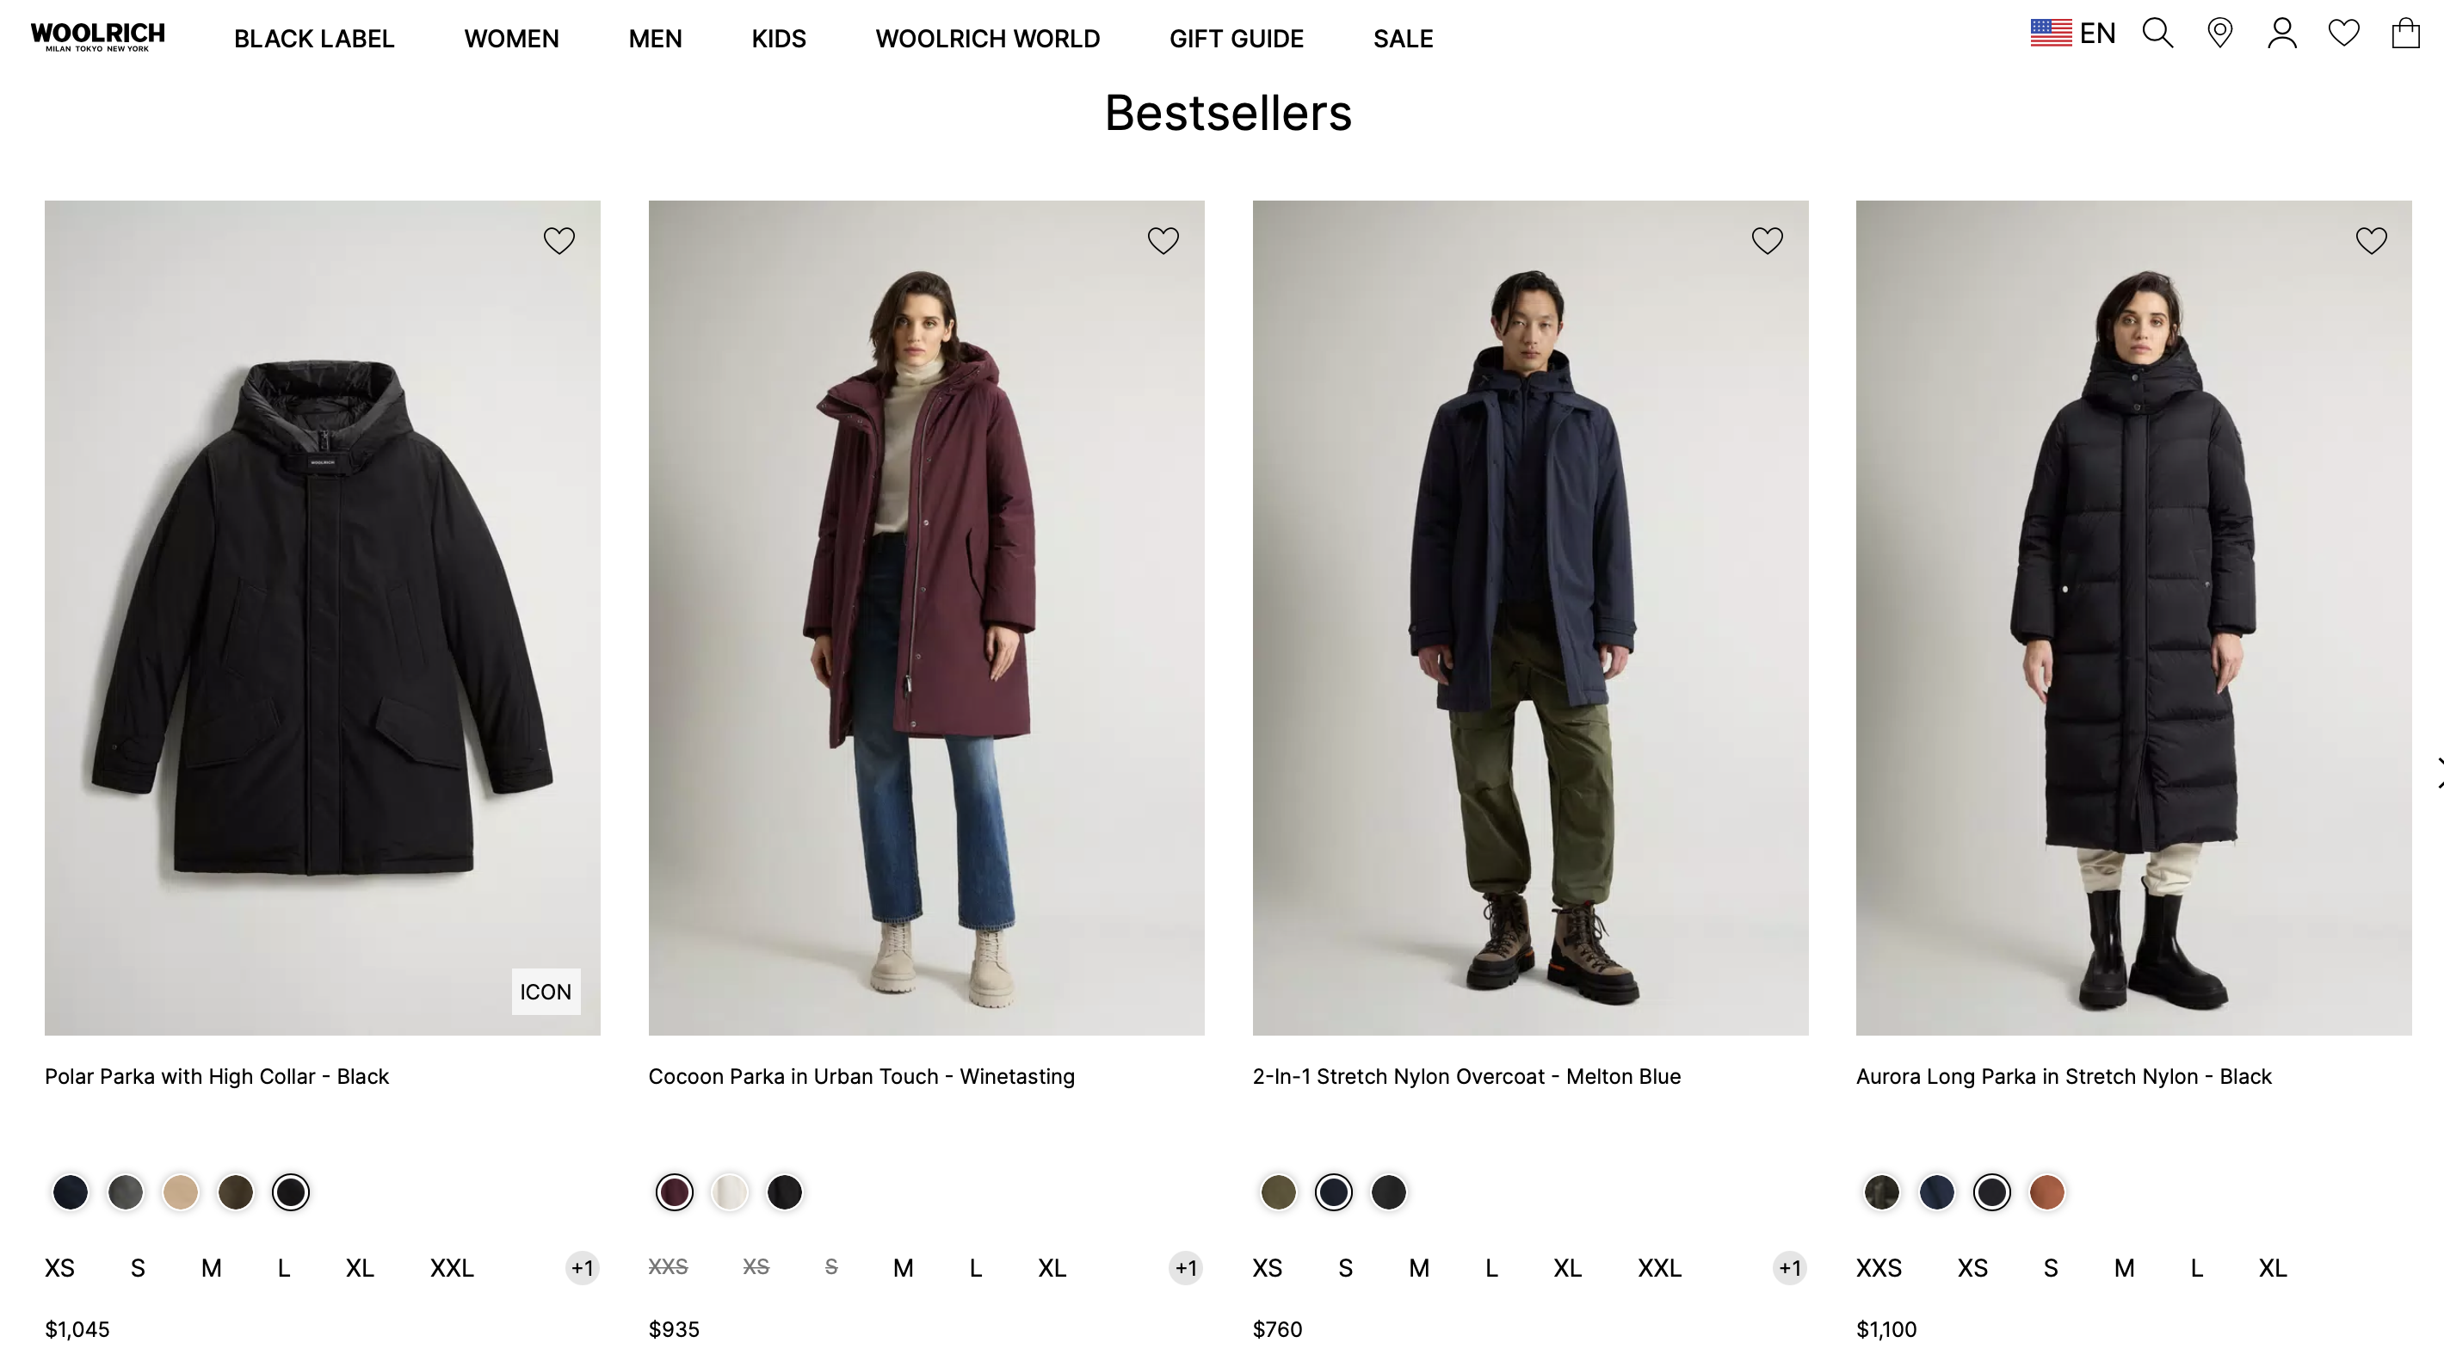The height and width of the screenshot is (1355, 2444).
Task: Expand more sizes +1 for Cocoon Parka
Action: click(x=1186, y=1268)
